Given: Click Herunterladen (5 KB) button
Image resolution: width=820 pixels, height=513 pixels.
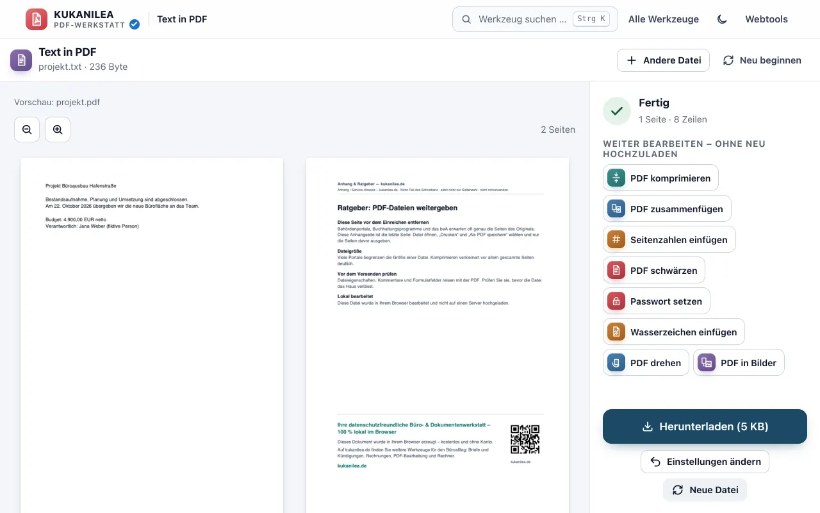Looking at the screenshot, I should [x=705, y=426].
